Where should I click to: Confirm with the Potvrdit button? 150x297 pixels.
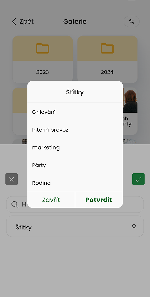pyautogui.click(x=99, y=200)
